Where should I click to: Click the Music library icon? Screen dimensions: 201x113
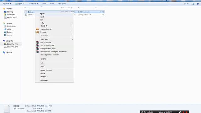click(x=5, y=29)
